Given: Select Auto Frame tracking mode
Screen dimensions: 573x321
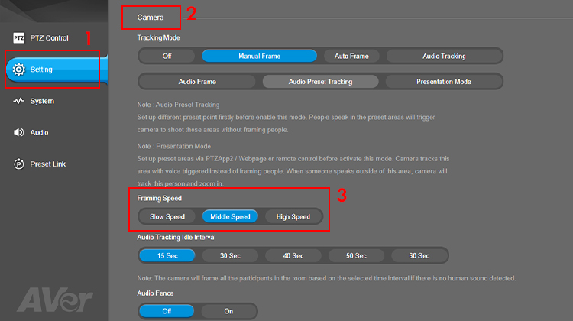Looking at the screenshot, I should click(x=351, y=56).
